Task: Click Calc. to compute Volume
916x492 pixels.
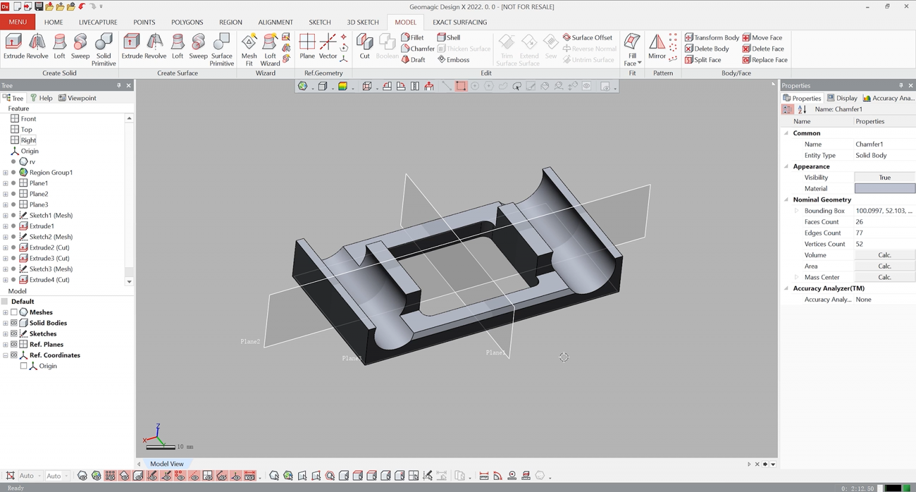Action: [884, 255]
